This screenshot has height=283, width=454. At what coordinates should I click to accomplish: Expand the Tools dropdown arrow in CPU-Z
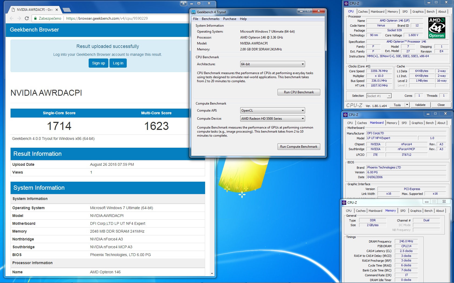[407, 105]
